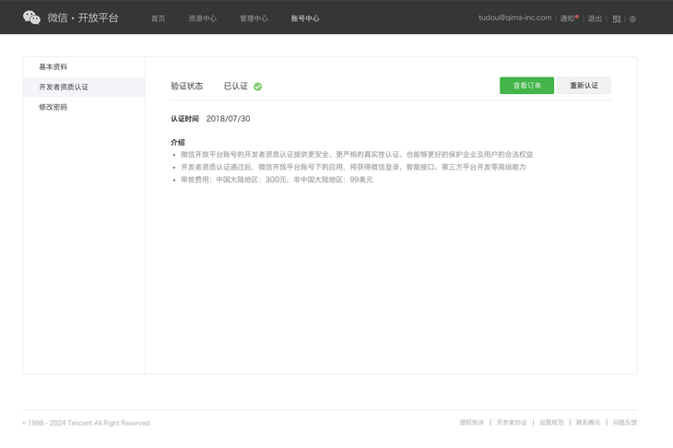Click bullet about 审核费用 300元
Screen dimensions: 673x448
(x=277, y=180)
